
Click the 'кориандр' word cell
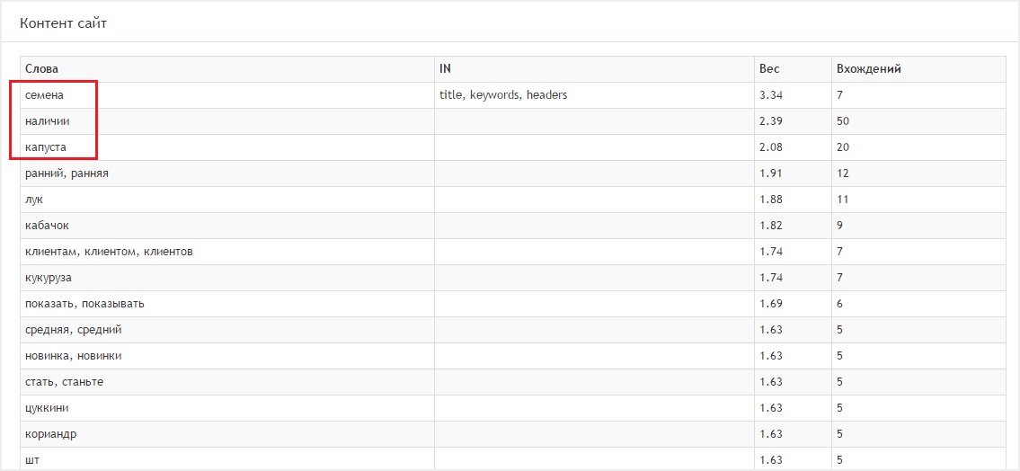50,433
